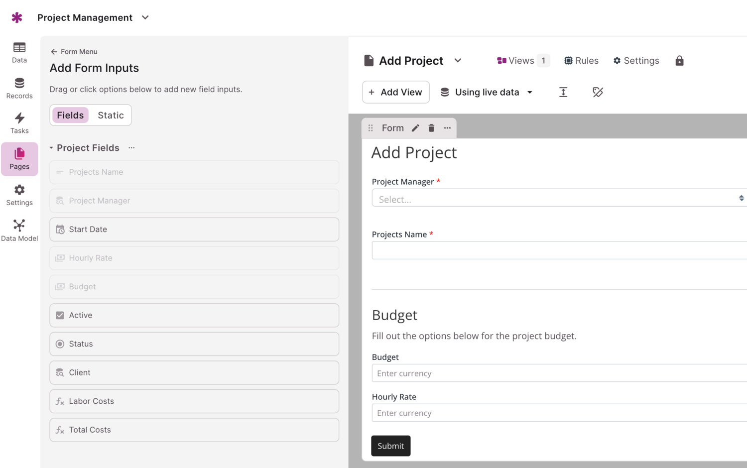This screenshot has width=747, height=468.
Task: Click the page lock icon
Action: point(679,61)
